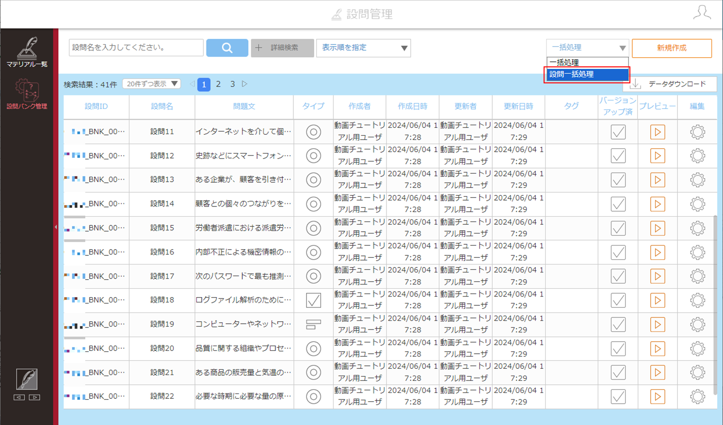The image size is (723, 425).
Task: Open the 20件ずつ表示 page size dropdown
Action: (151, 84)
